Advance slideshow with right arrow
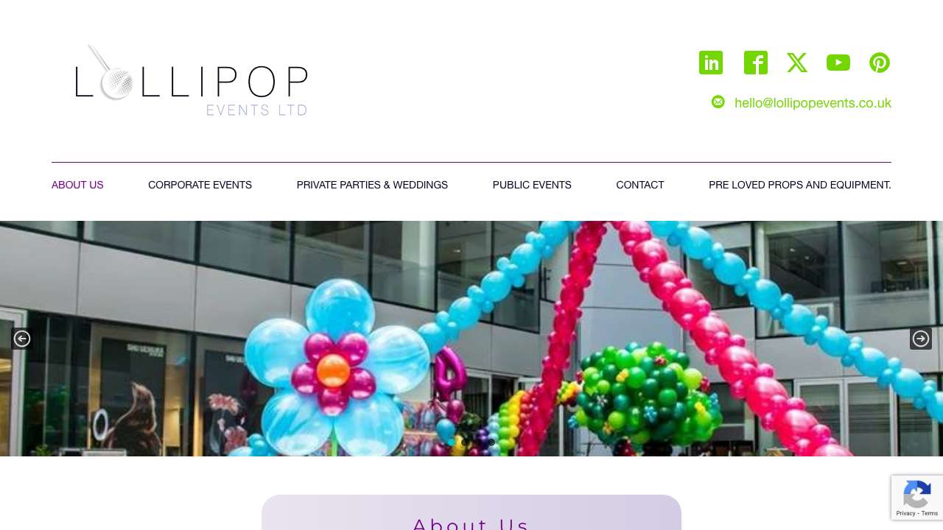943x530 pixels. (921, 339)
